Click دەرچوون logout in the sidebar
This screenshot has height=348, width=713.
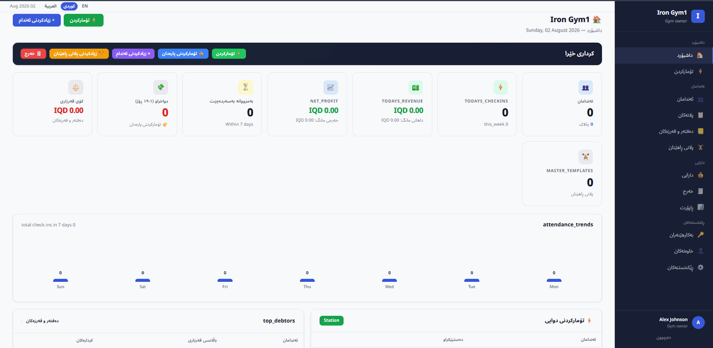click(x=663, y=337)
